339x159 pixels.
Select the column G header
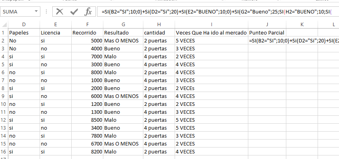(122, 25)
